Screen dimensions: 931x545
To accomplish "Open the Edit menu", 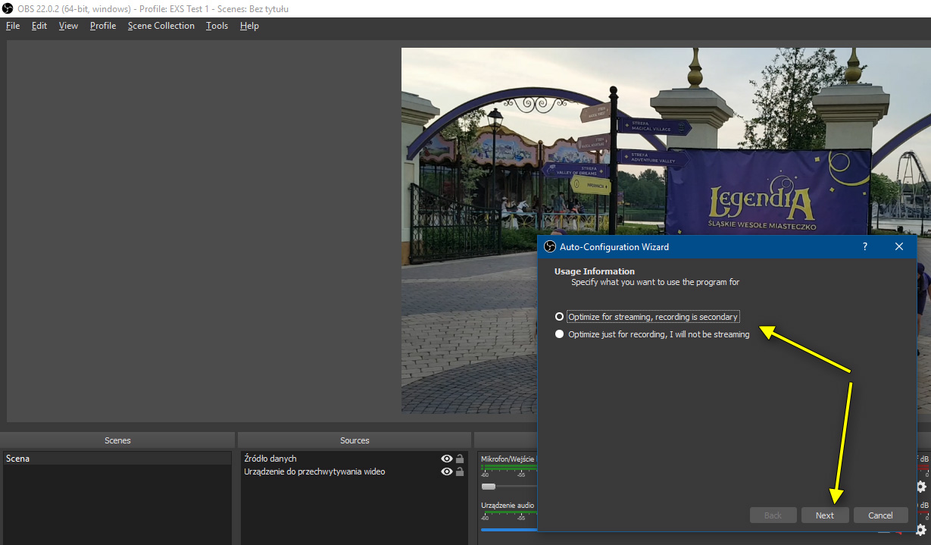I will pyautogui.click(x=39, y=26).
